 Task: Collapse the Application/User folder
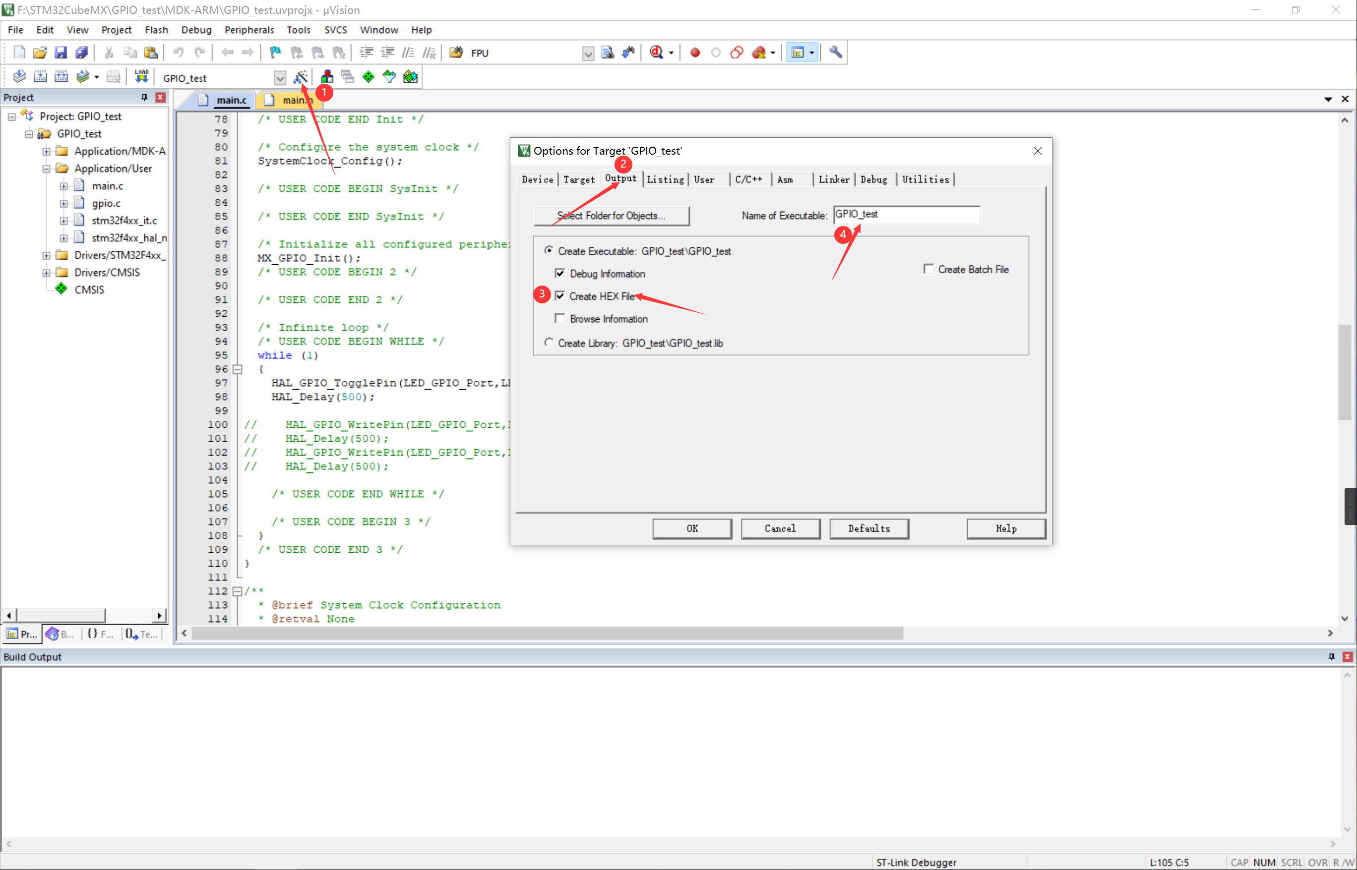pos(46,169)
